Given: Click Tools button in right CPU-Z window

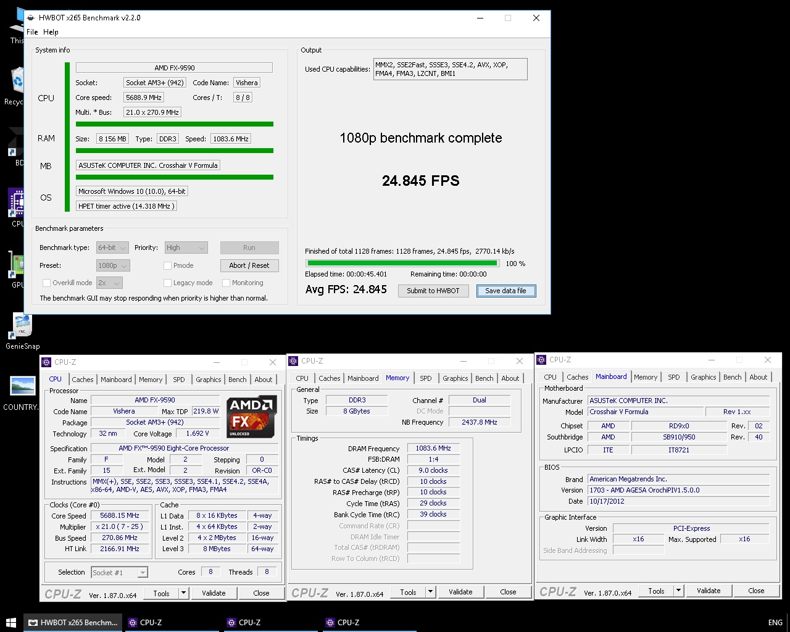Looking at the screenshot, I should [x=657, y=591].
